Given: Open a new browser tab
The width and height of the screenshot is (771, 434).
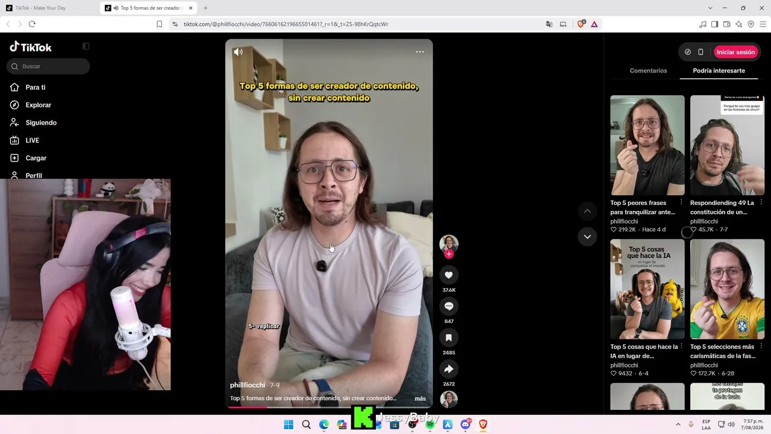Looking at the screenshot, I should click(205, 8).
